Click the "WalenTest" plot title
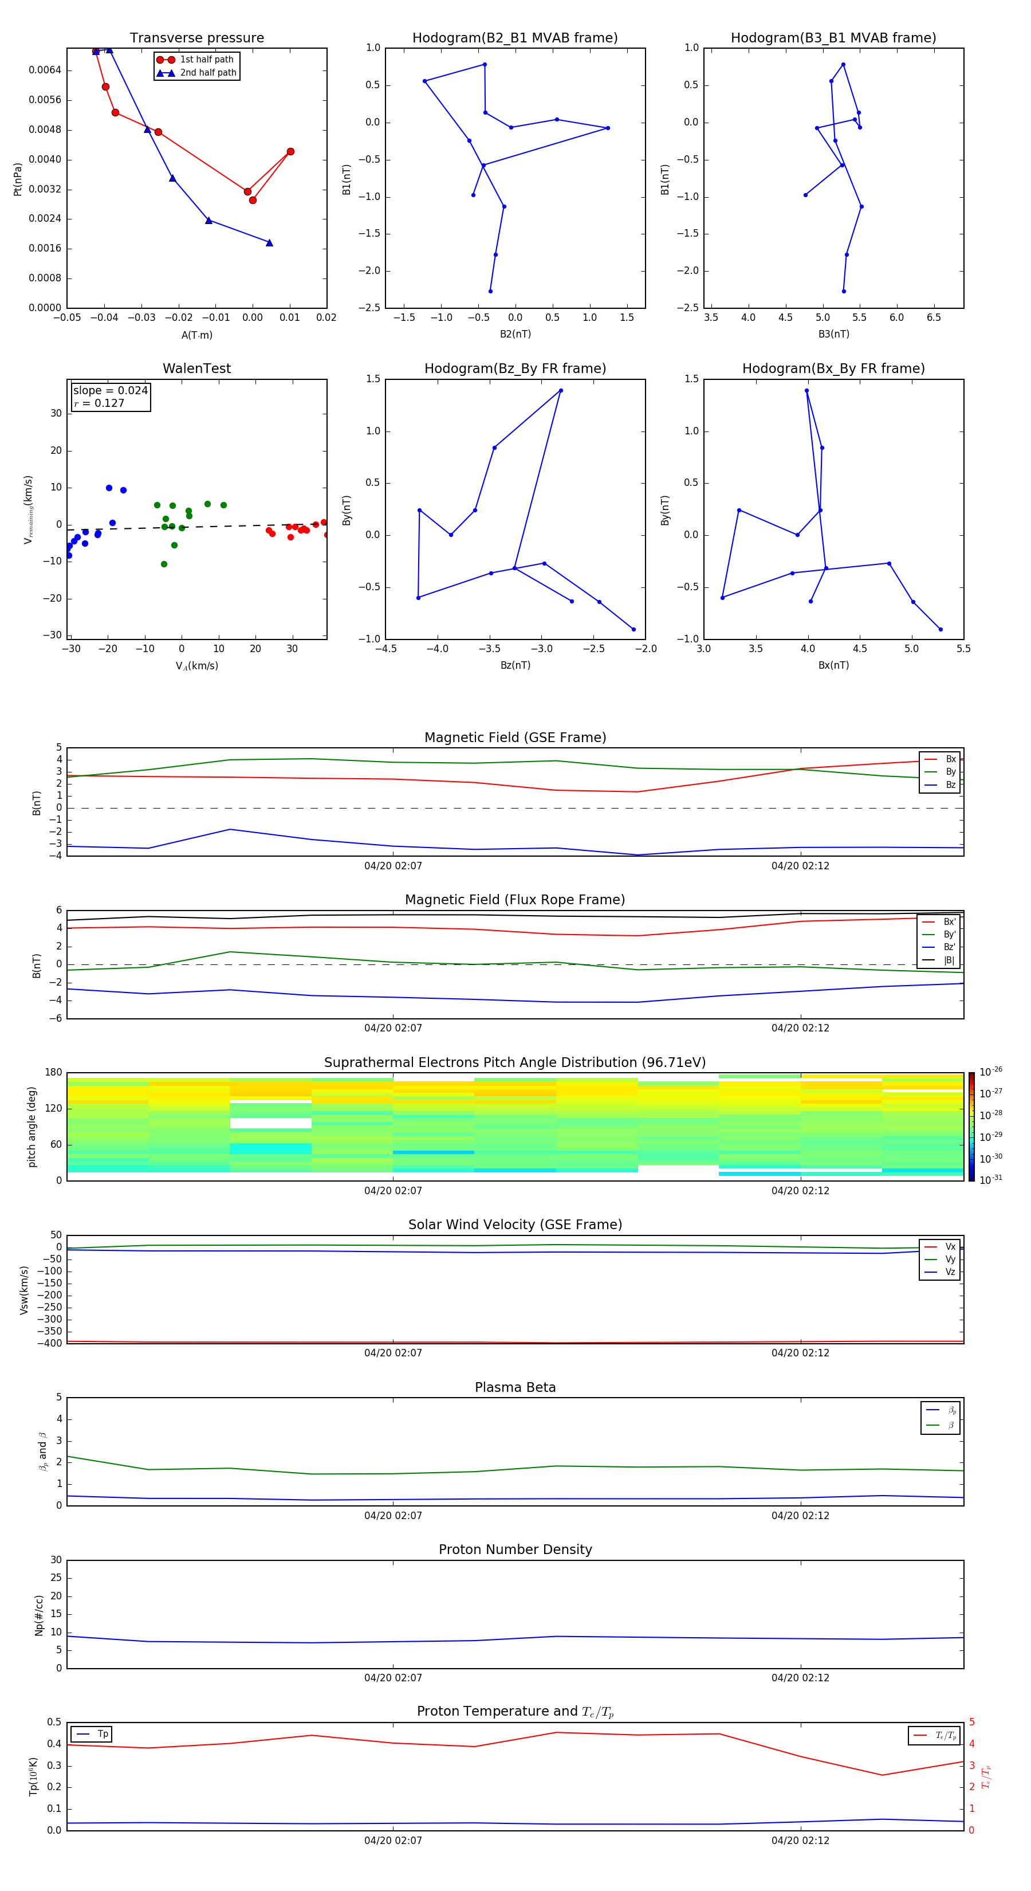This screenshot has width=1031, height=1891. coord(196,368)
